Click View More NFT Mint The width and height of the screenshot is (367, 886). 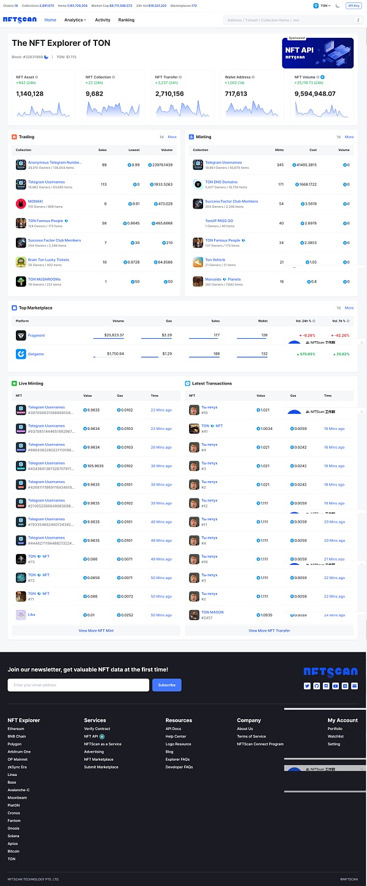point(96,630)
